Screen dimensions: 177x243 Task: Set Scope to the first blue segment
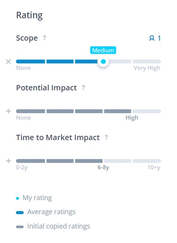pos(30,61)
